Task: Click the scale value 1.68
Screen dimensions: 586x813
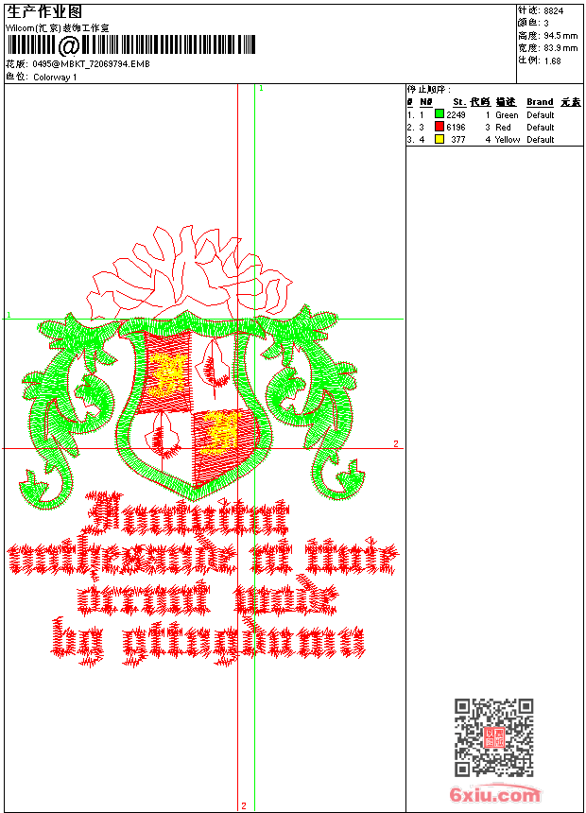Action: tap(552, 61)
